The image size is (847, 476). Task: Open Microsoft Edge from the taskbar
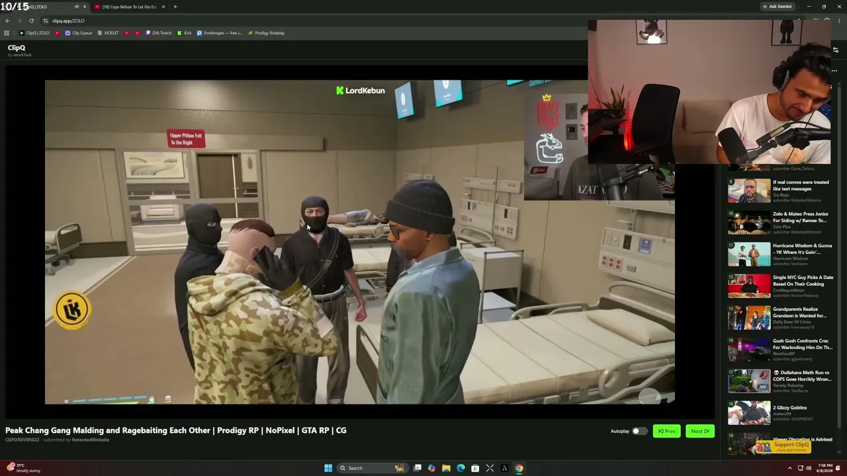click(461, 468)
